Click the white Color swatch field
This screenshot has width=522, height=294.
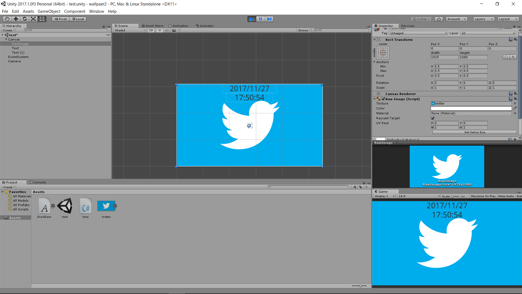point(471,108)
